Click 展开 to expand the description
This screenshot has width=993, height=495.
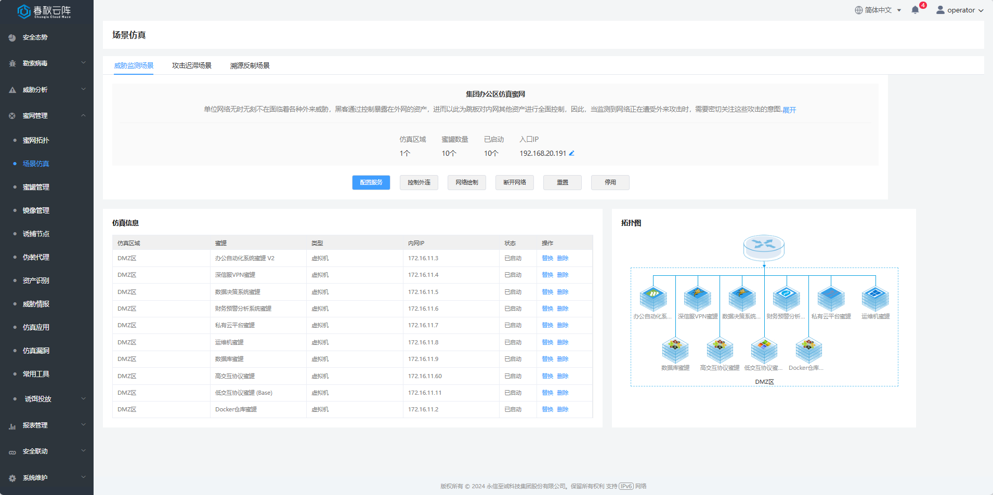[789, 110]
